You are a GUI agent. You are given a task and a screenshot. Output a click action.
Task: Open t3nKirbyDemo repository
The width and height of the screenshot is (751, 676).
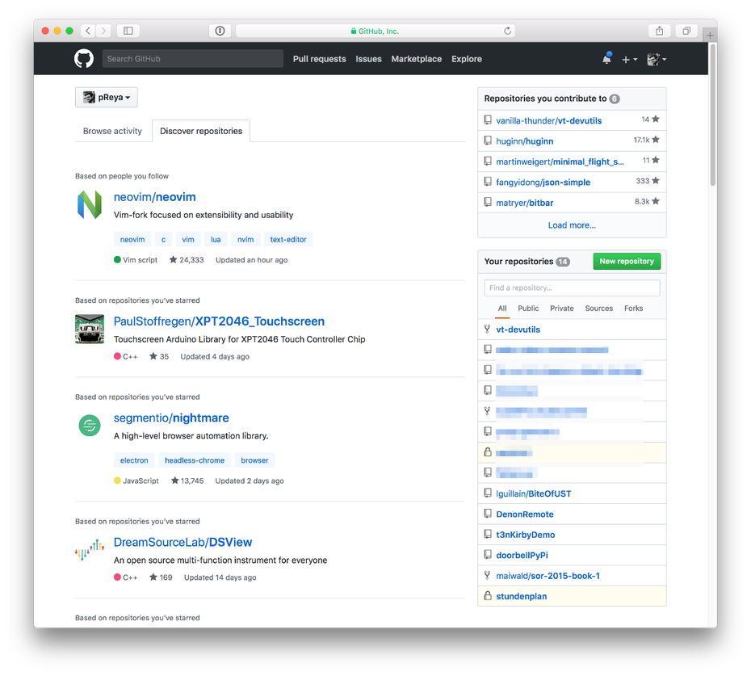point(526,535)
